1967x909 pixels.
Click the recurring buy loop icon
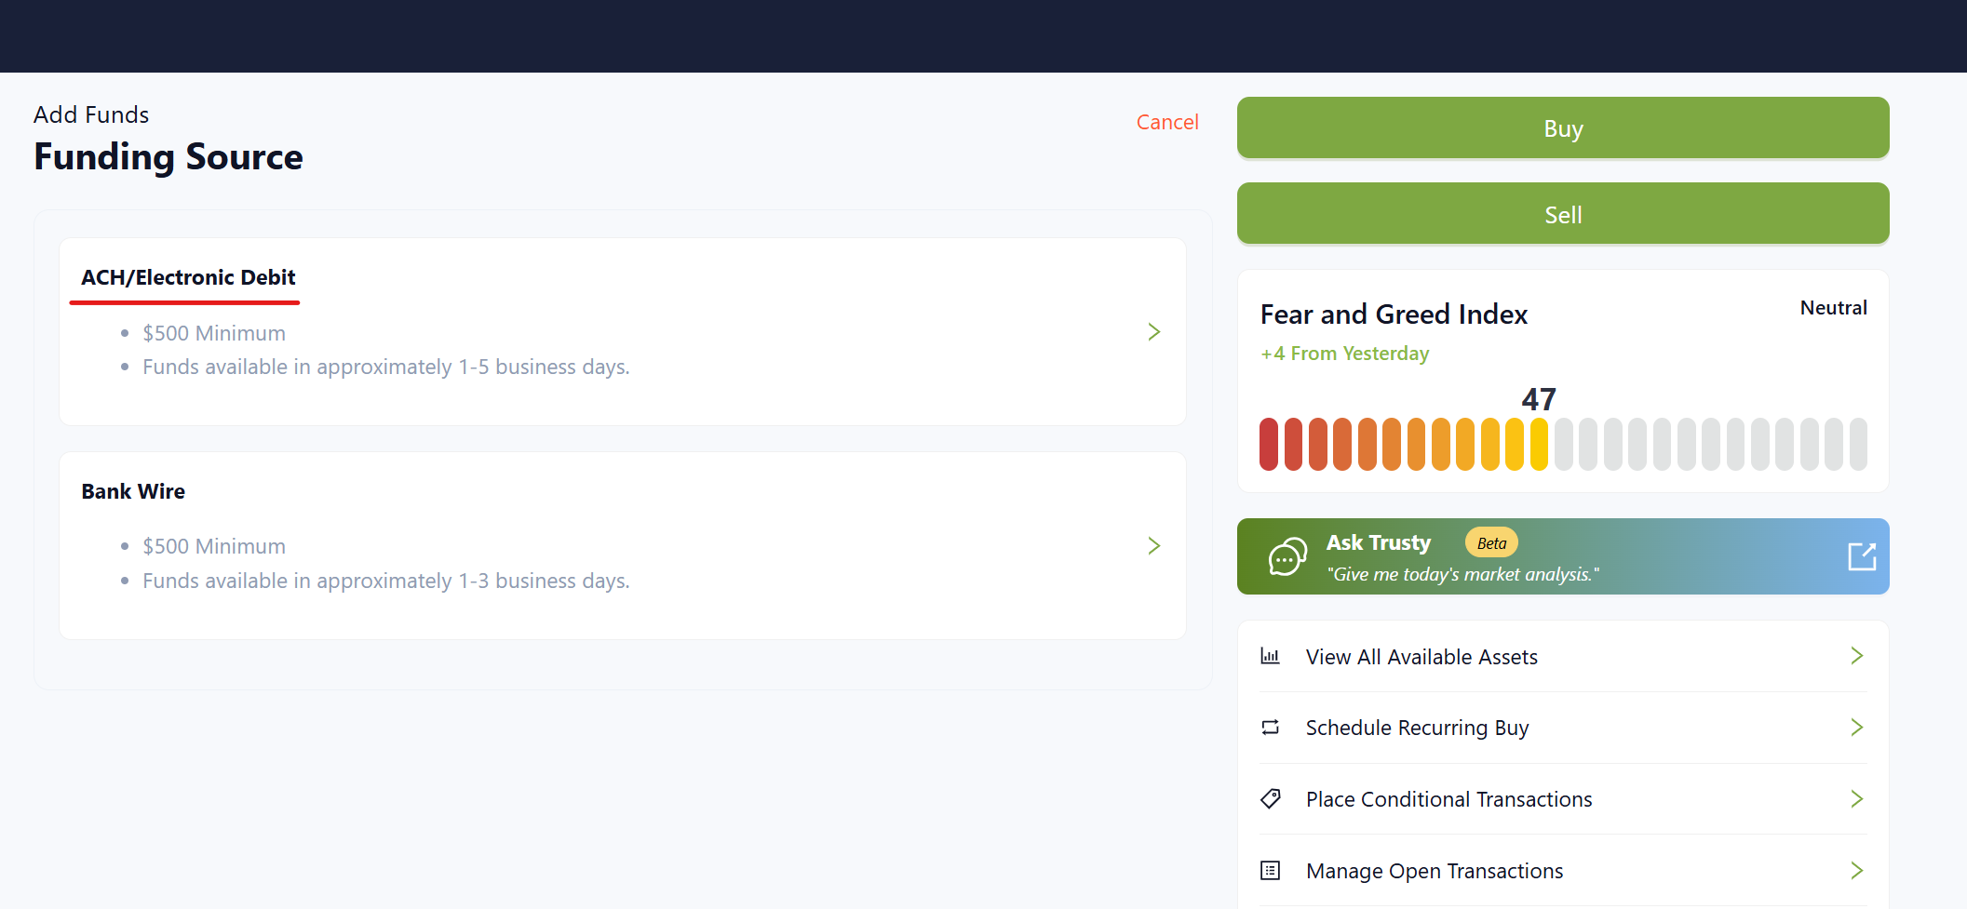[x=1270, y=728]
